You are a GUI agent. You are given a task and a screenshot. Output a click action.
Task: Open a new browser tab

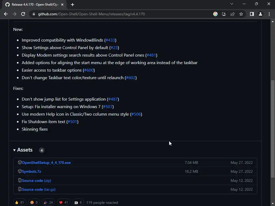[x=73, y=5]
